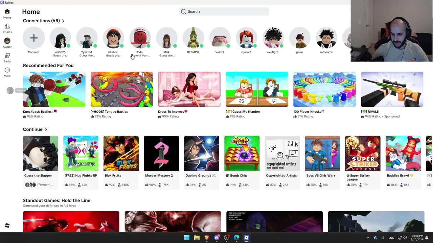Open the Blox Fruits thumbnail
This screenshot has width=433, height=243.
click(121, 153)
